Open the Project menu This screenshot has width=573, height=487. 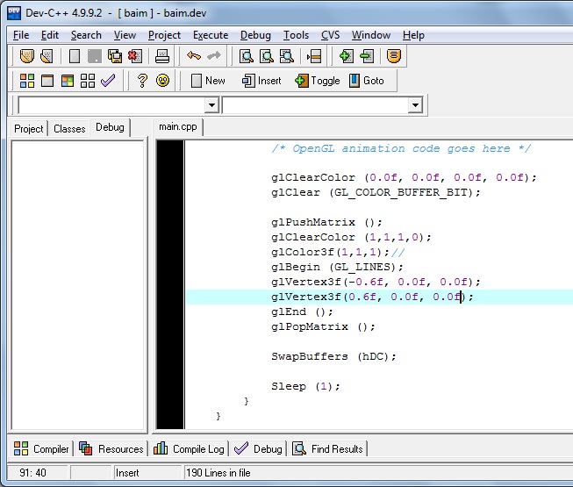tap(164, 35)
